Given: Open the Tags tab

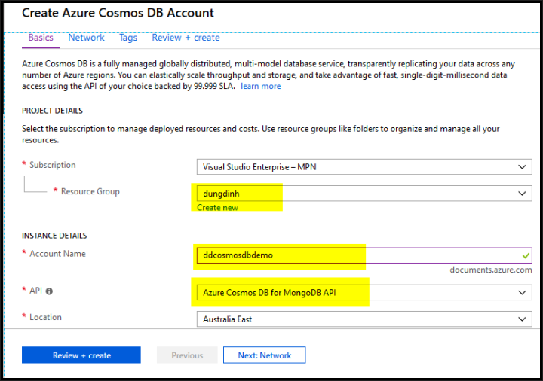Looking at the screenshot, I should pyautogui.click(x=128, y=38).
